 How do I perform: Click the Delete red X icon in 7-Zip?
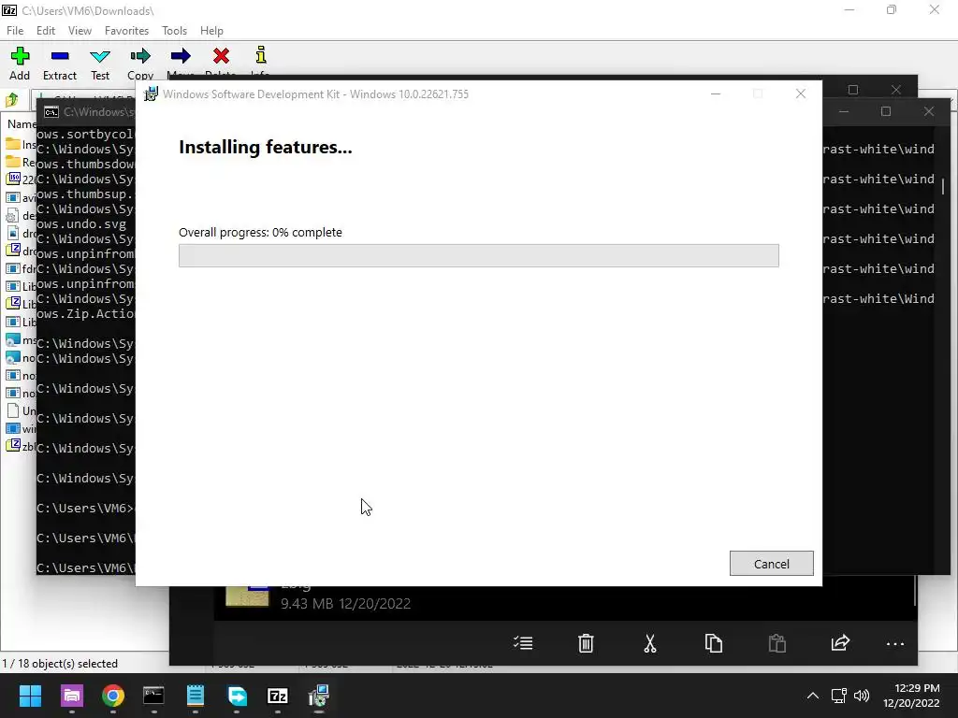[221, 56]
